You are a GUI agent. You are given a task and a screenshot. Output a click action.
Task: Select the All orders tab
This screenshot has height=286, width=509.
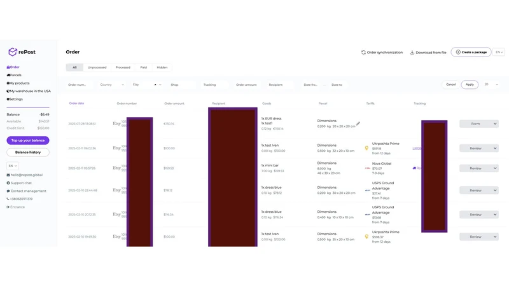pyautogui.click(x=74, y=67)
